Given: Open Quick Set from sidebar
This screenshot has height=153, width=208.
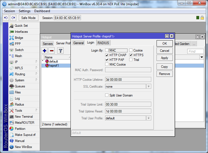Looking at the screenshot, I should [24, 26].
